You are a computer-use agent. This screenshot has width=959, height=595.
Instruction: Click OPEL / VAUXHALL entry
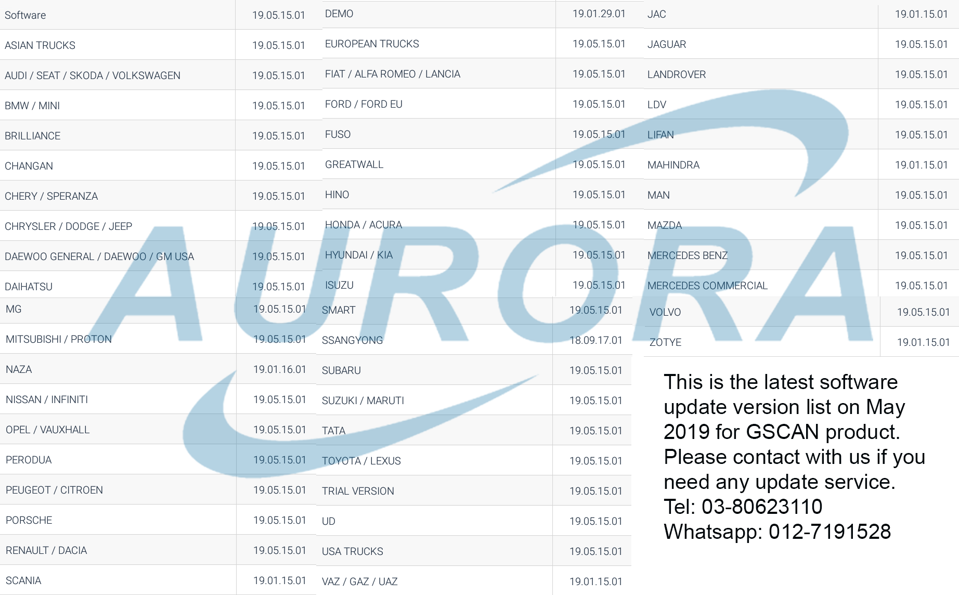coord(48,430)
